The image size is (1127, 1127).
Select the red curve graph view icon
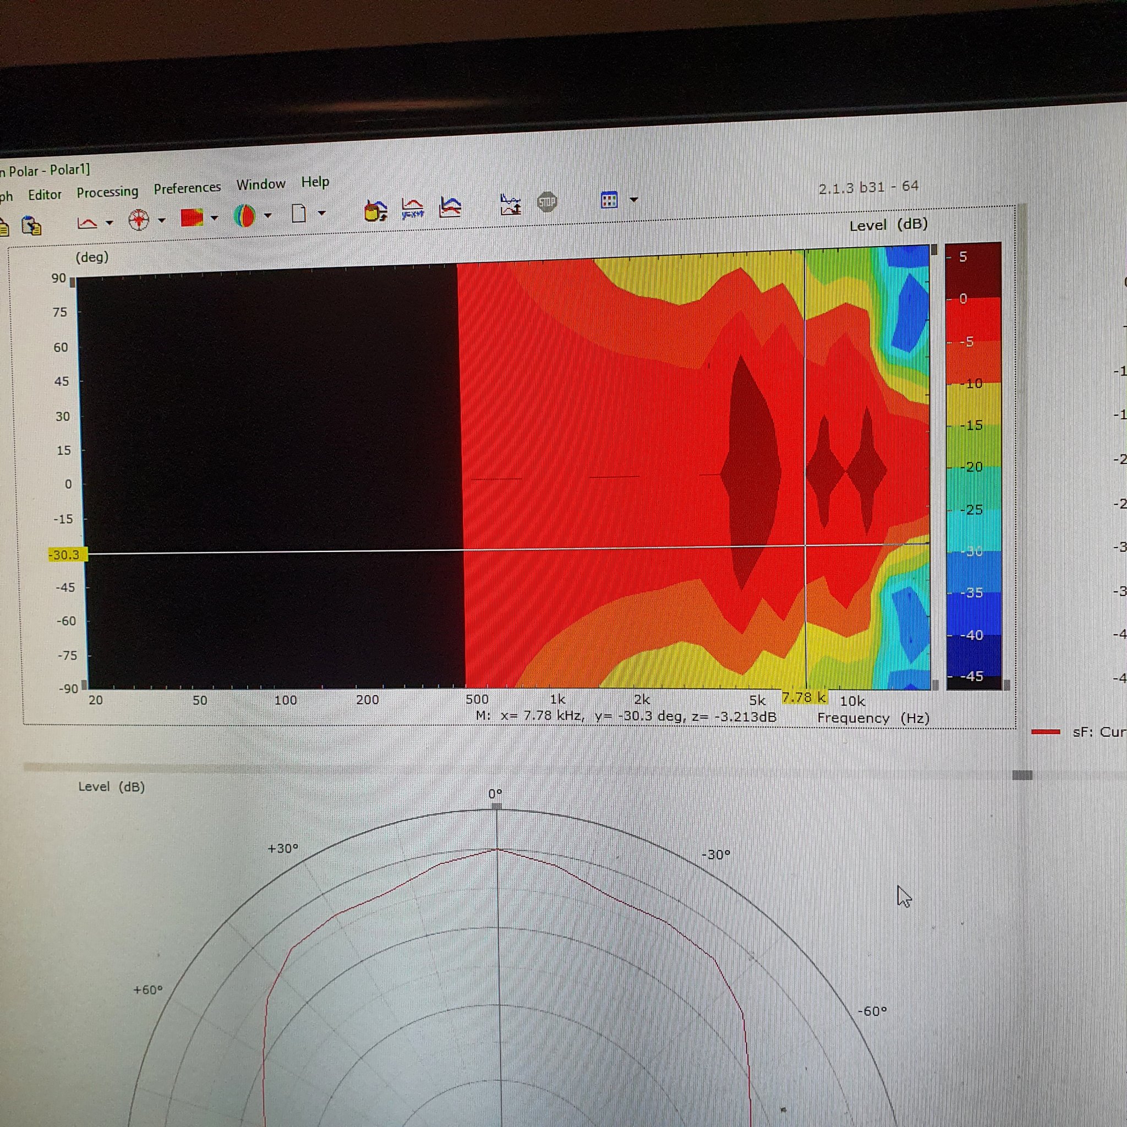(87, 223)
